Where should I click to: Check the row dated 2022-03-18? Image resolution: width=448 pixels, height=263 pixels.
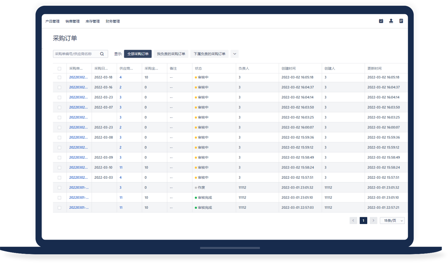[59, 77]
